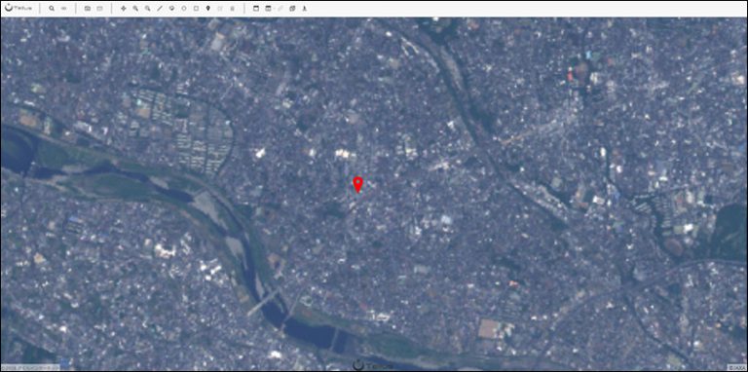This screenshot has height=372, width=748.
Task: Click the red location pin on map
Action: tap(357, 185)
